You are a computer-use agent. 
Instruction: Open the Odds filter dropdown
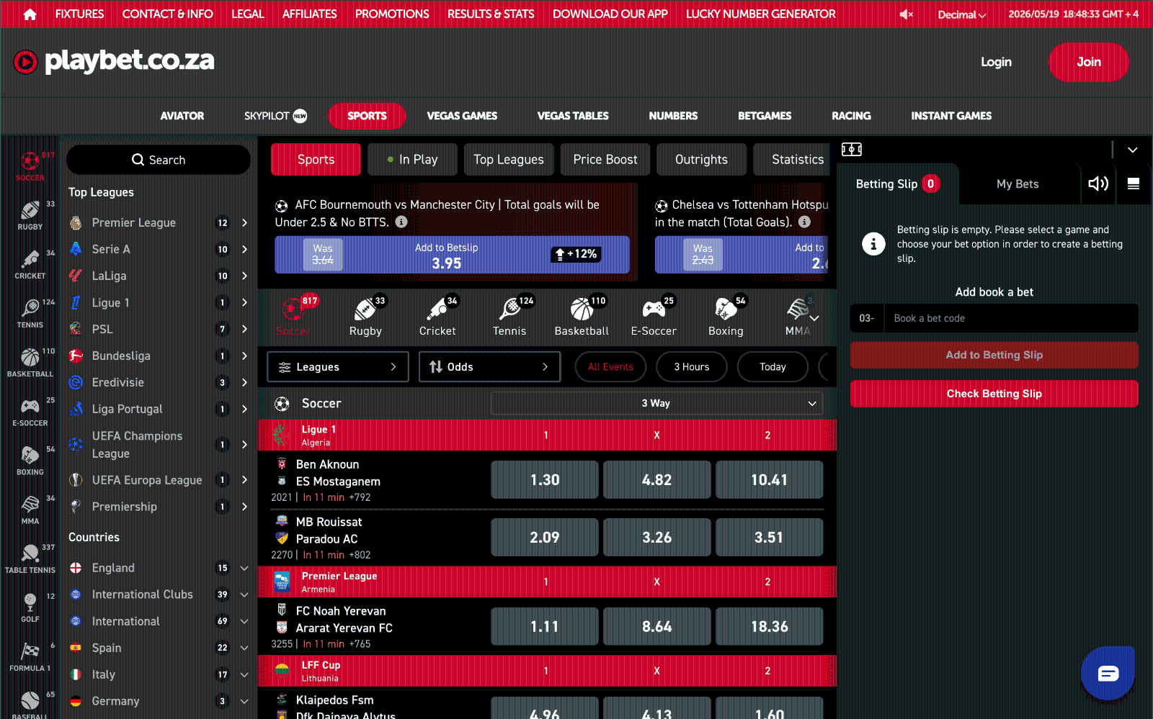490,367
